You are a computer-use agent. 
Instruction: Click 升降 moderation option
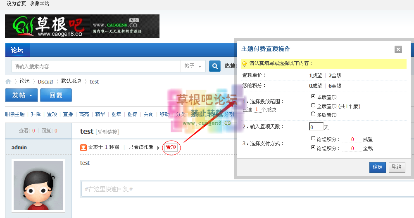[x=36, y=114]
